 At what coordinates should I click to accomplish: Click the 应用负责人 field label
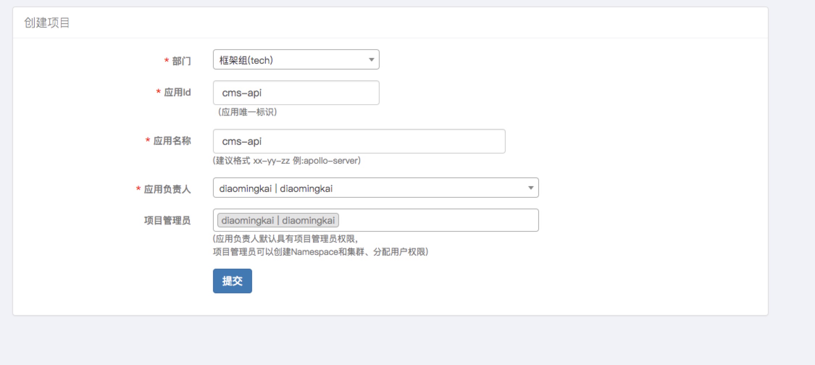(x=167, y=189)
